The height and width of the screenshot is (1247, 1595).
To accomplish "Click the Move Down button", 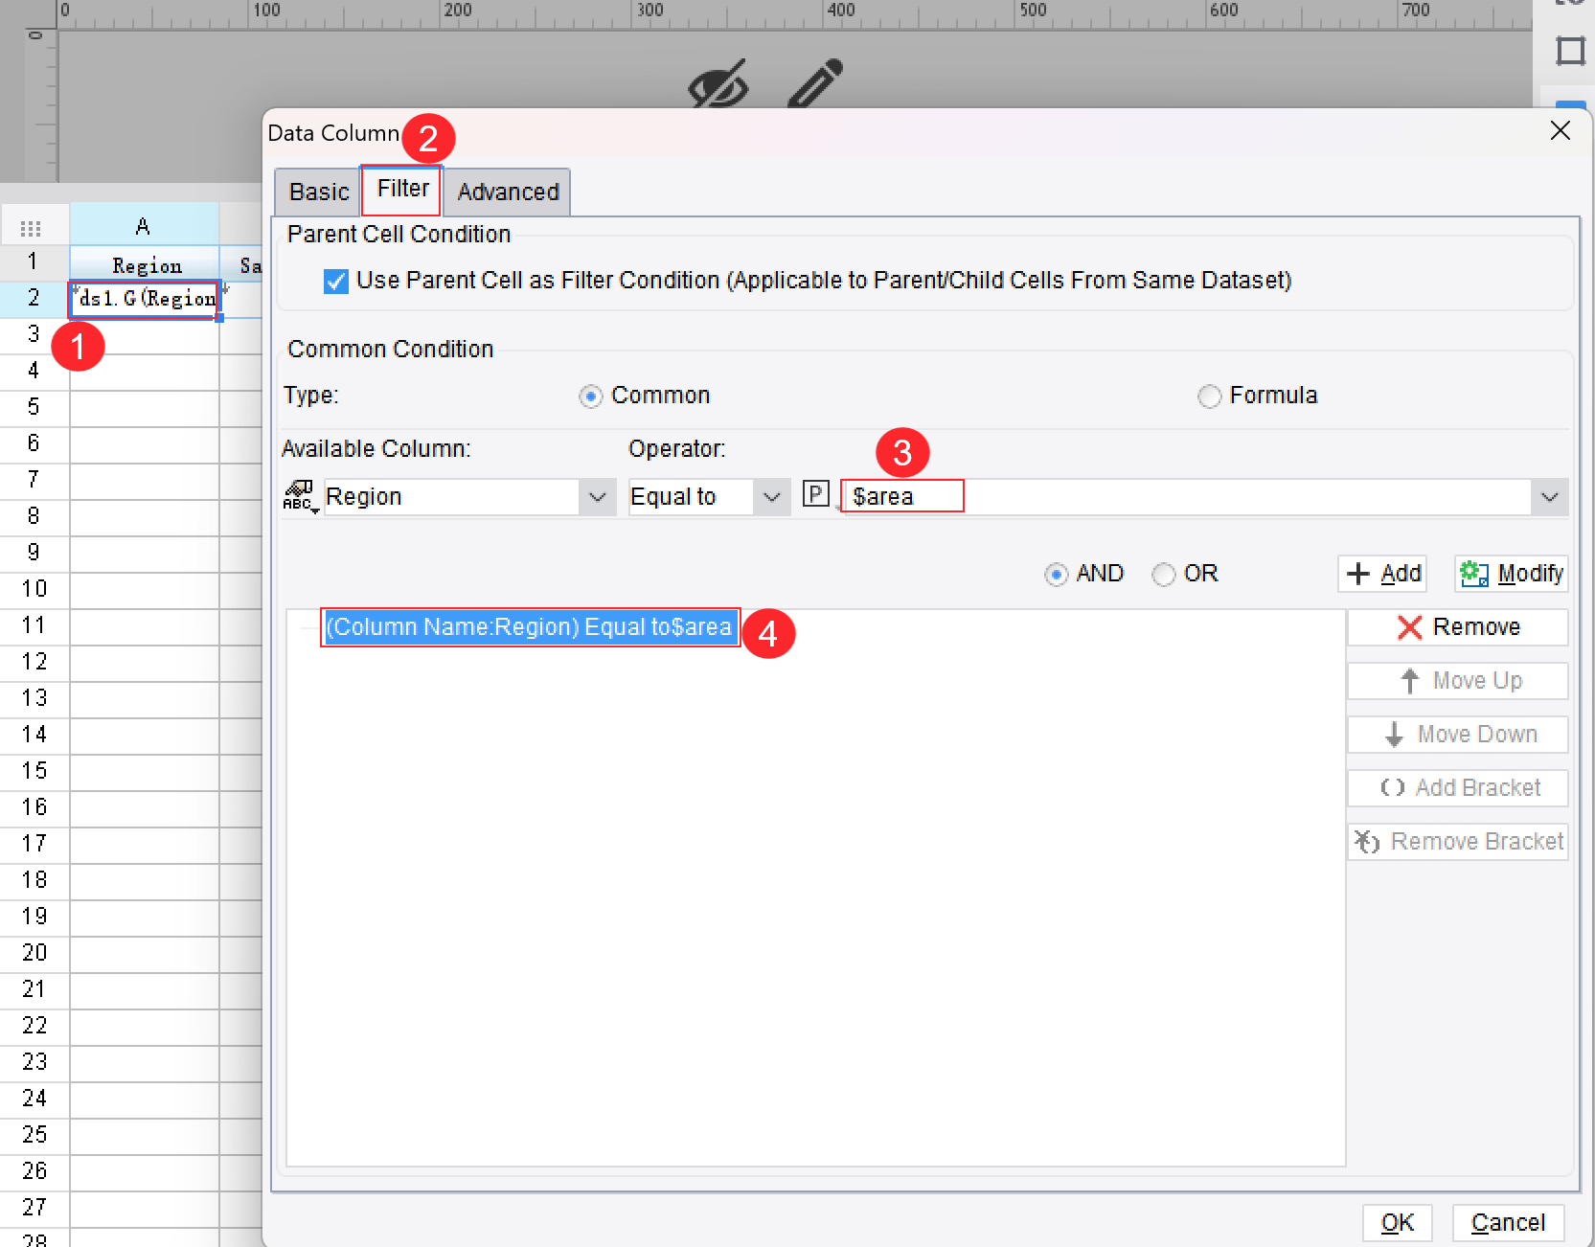I will (1457, 735).
